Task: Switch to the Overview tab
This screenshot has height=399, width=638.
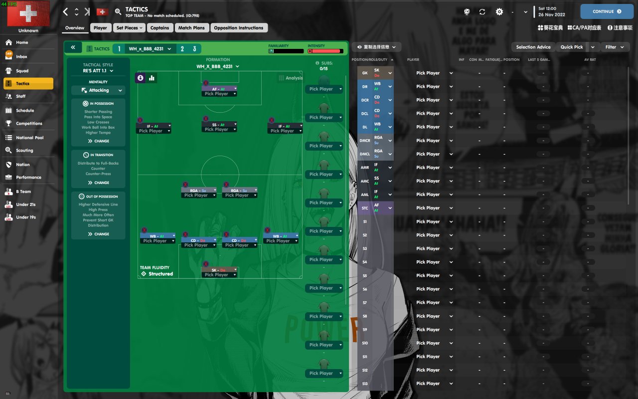Action: coord(75,28)
